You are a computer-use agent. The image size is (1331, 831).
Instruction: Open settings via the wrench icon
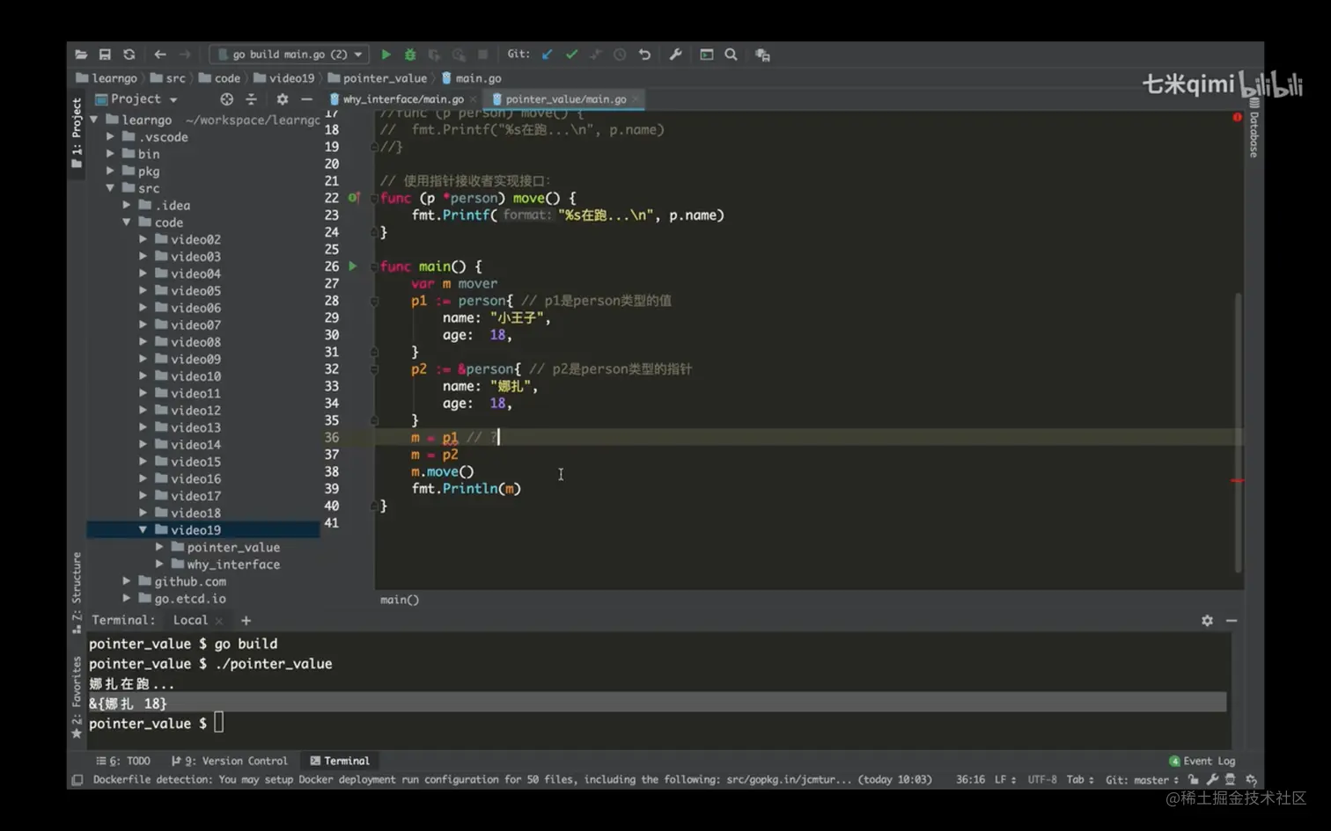[675, 55]
